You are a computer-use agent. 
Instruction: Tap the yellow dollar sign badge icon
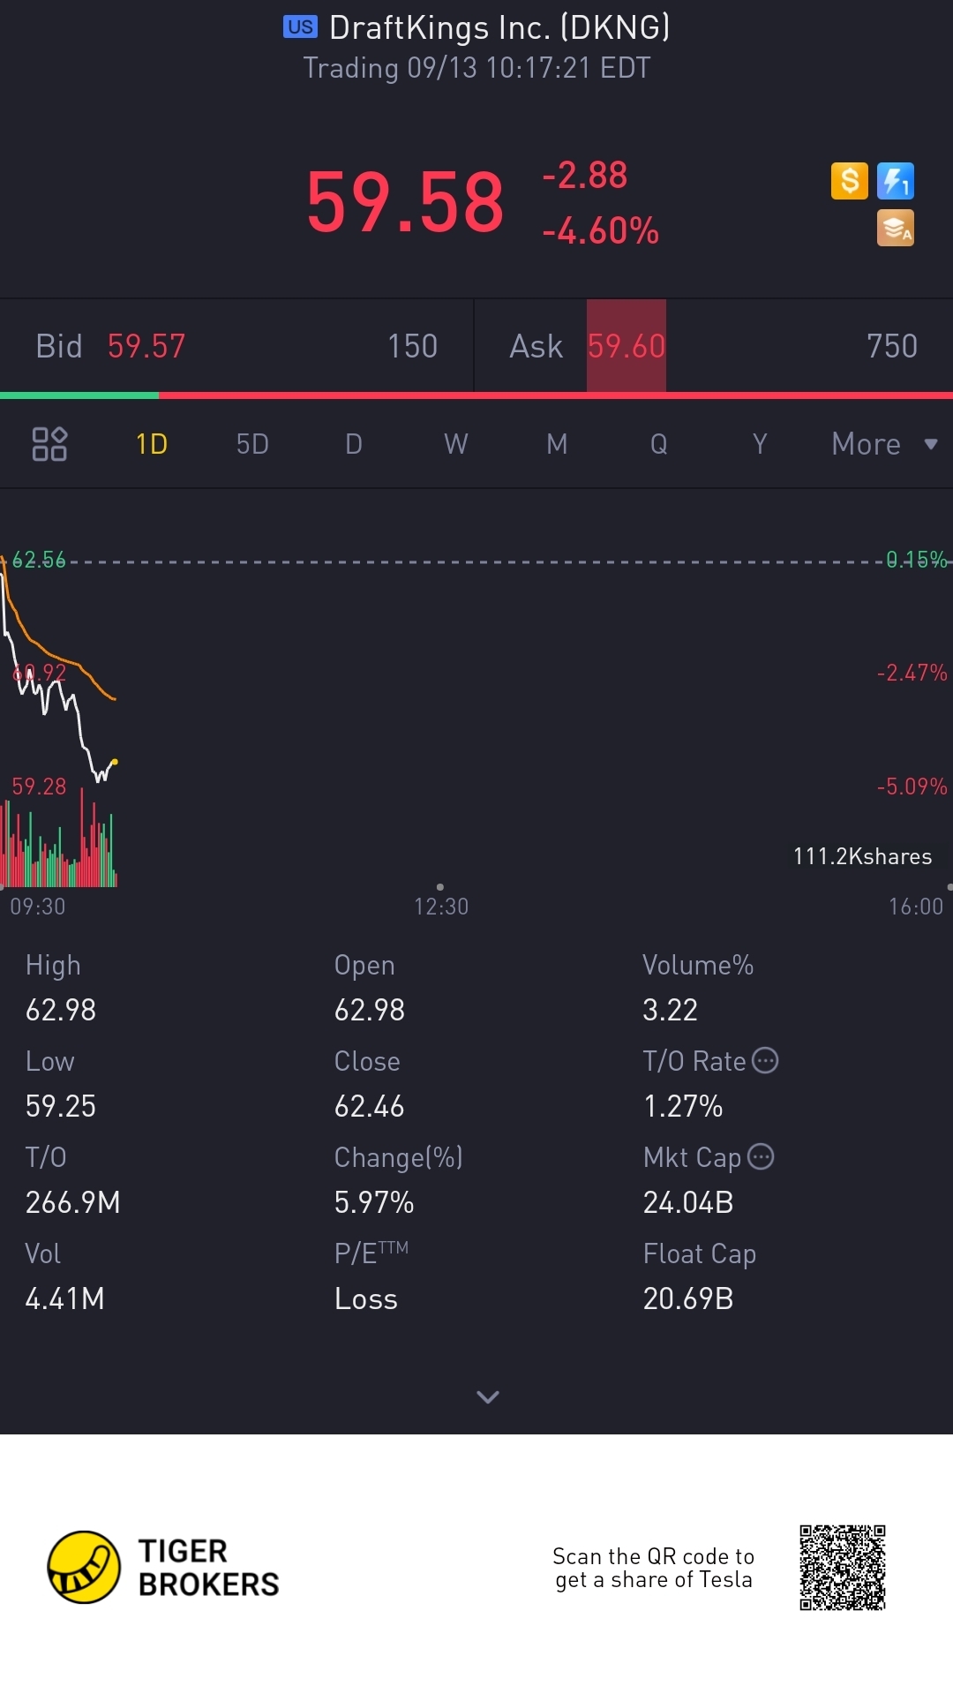tap(850, 181)
